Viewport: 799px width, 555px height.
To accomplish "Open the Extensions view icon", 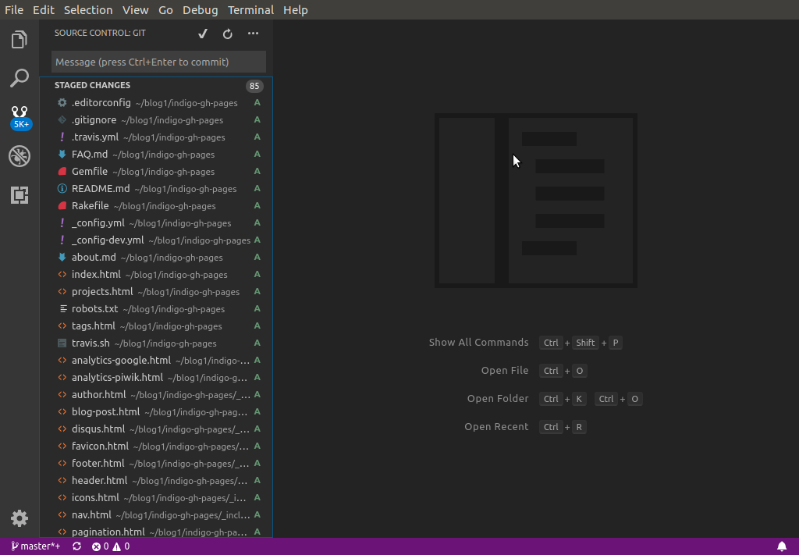I will point(20,195).
